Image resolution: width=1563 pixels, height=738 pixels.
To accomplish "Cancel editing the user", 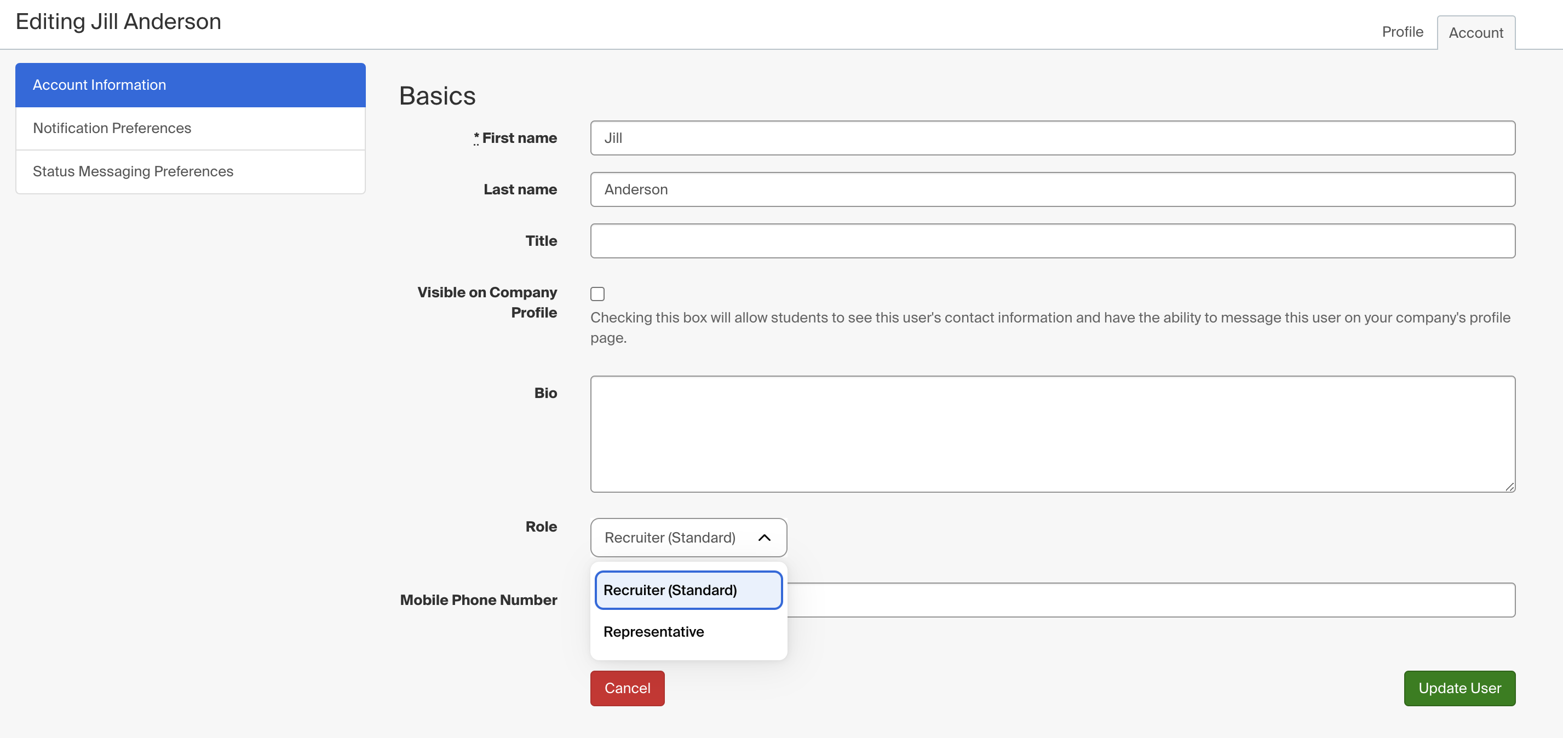I will [x=627, y=688].
